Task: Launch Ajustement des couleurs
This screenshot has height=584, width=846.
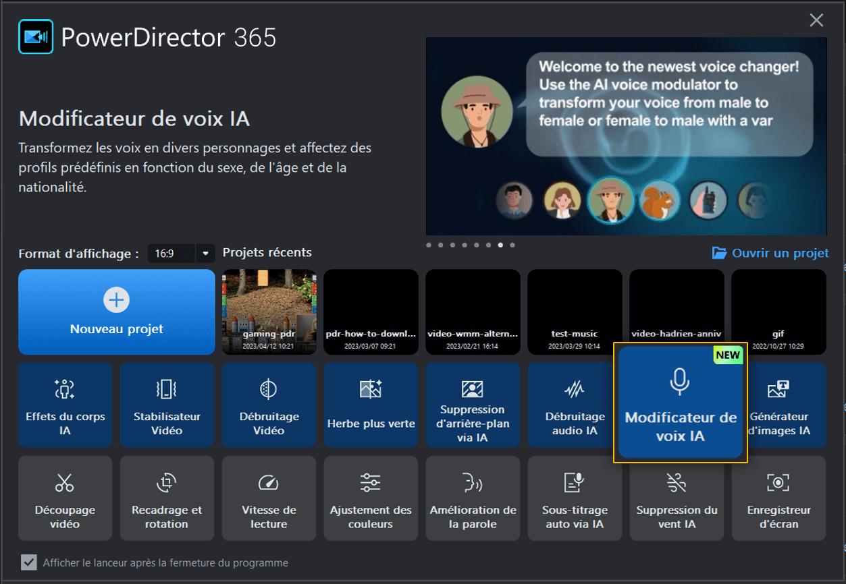Action: click(371, 498)
